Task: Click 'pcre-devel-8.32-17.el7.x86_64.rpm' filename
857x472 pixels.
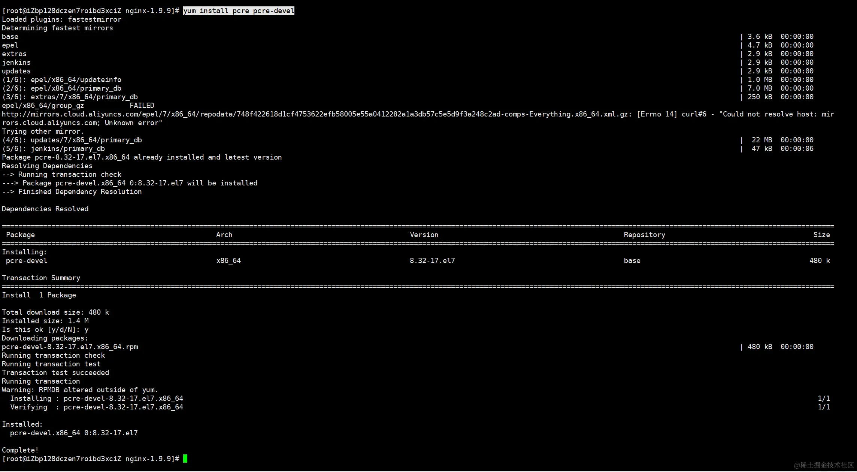Action: 70,347
